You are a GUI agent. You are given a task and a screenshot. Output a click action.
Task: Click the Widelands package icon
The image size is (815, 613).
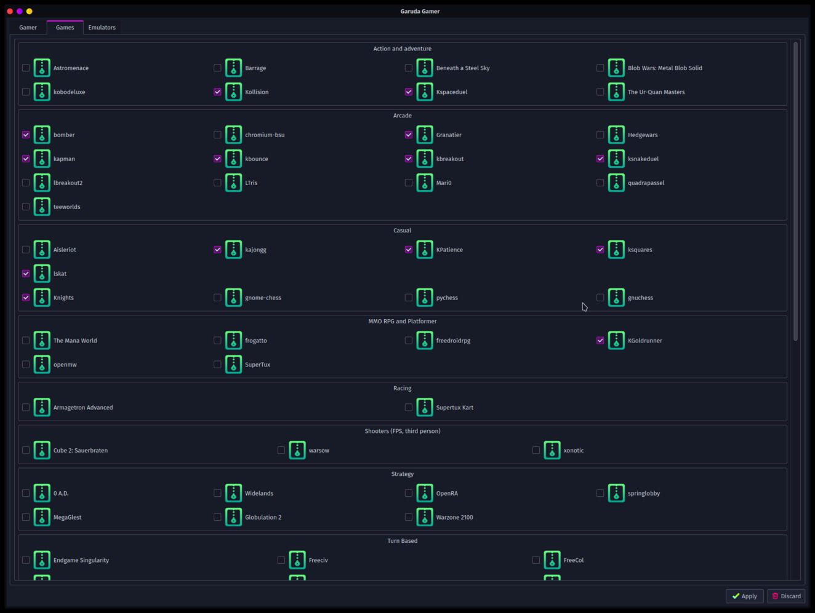point(234,493)
